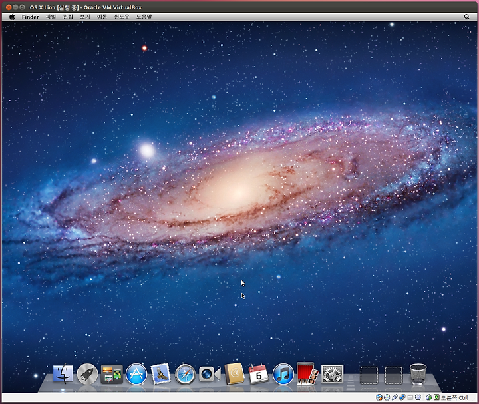Open the 도움말 menu

click(x=144, y=17)
